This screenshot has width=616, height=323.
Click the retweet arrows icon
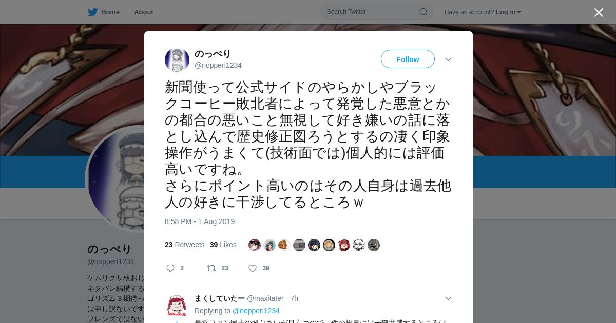211,268
